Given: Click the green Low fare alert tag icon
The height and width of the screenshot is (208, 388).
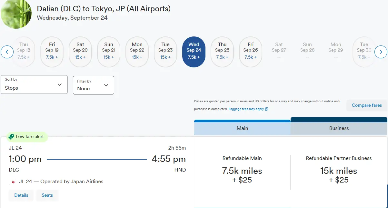Looking at the screenshot, I should pyautogui.click(x=11, y=137).
